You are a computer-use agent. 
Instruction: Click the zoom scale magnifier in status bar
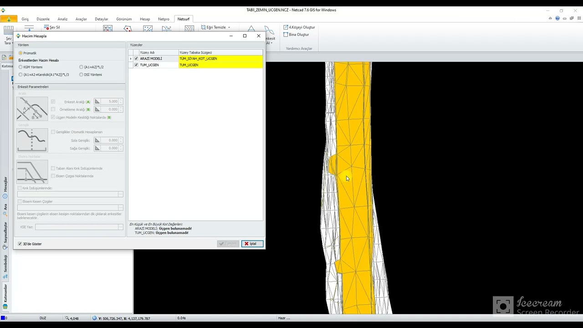[x=67, y=318]
